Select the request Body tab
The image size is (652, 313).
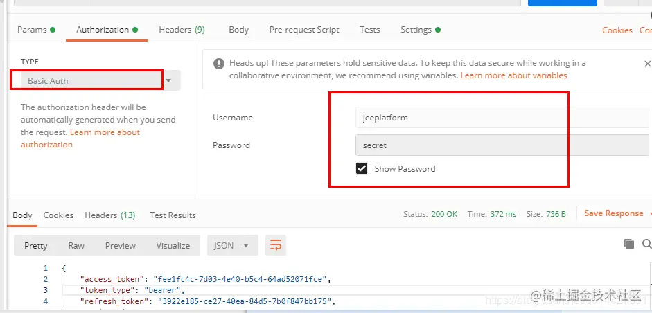click(238, 30)
